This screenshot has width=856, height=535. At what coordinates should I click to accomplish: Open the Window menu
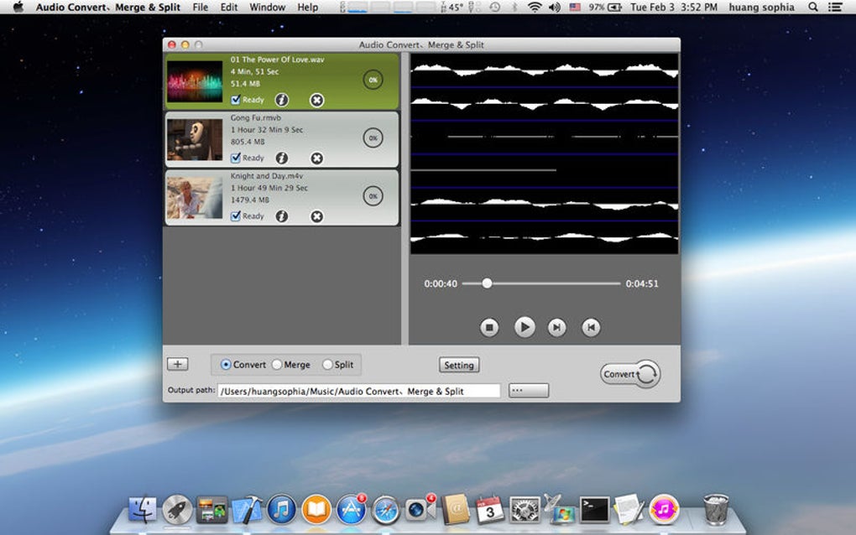(x=268, y=7)
